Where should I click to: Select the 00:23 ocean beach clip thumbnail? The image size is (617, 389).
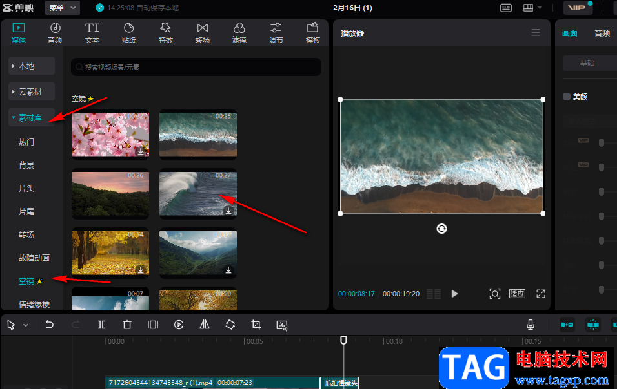[x=198, y=134]
